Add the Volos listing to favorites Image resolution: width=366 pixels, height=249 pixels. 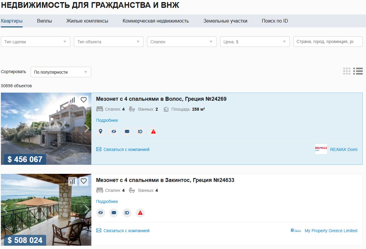pyautogui.click(x=84, y=100)
